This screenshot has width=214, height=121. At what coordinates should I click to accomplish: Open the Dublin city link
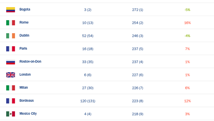coord(24,35)
